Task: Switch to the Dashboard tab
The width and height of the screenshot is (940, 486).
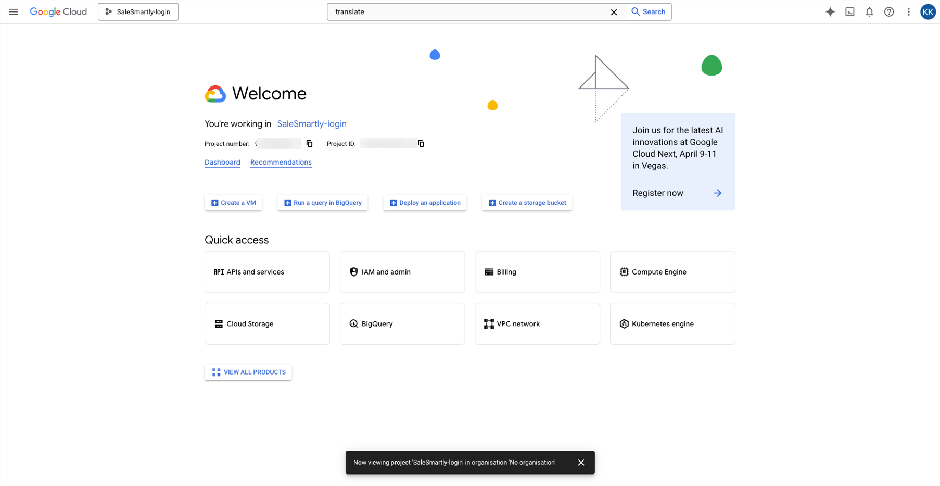Action: pyautogui.click(x=222, y=163)
